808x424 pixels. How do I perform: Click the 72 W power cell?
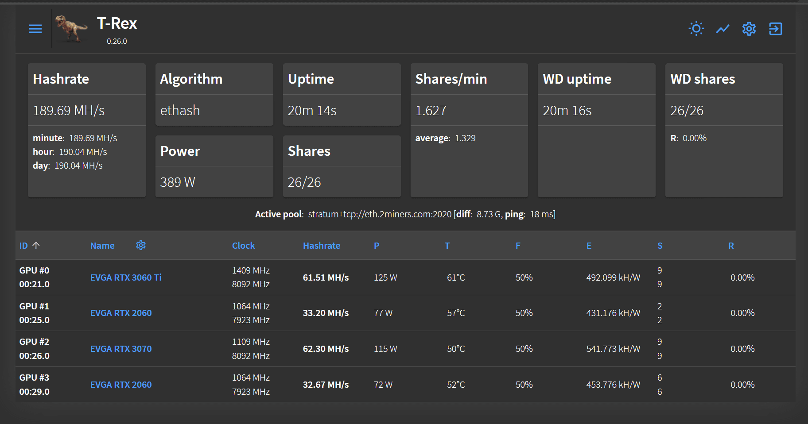tap(383, 385)
